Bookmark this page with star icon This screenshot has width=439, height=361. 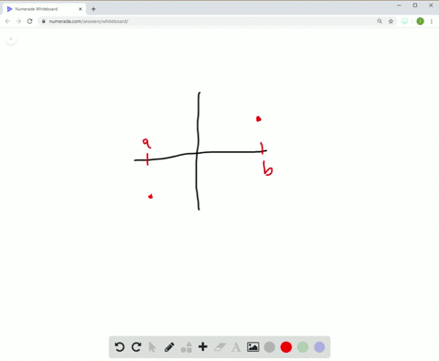[x=391, y=21]
